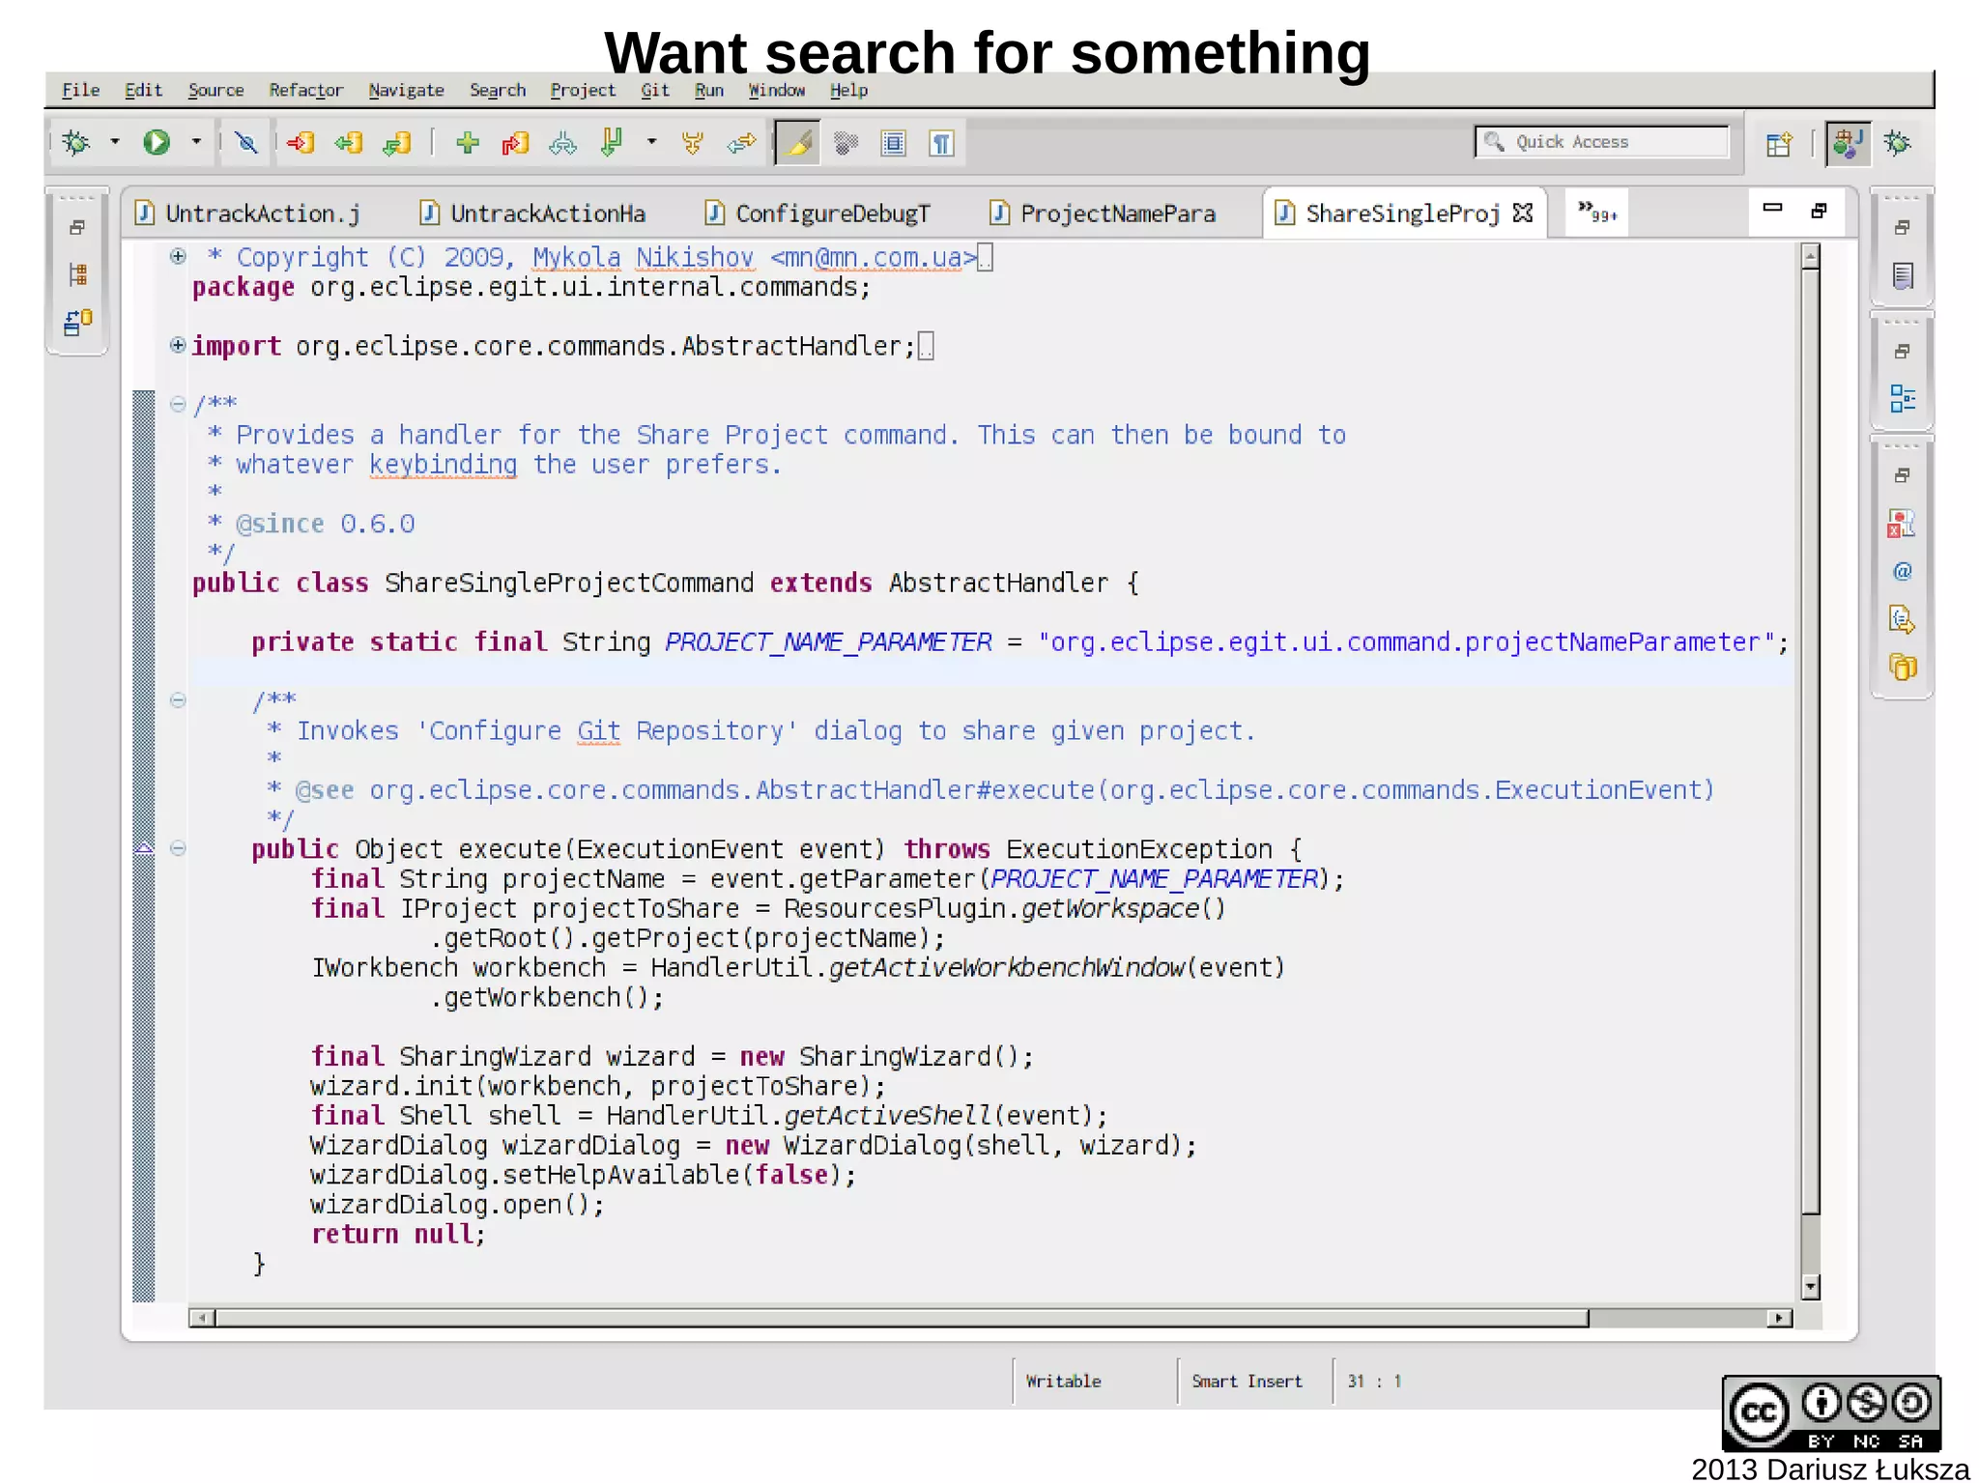Click the green plus add icon
Screen dimensions: 1979x1483
coord(468,143)
